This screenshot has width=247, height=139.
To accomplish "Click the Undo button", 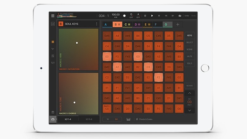I will tap(187, 16).
